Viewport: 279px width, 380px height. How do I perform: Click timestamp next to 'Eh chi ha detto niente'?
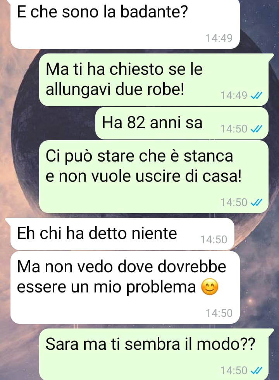pyautogui.click(x=214, y=239)
